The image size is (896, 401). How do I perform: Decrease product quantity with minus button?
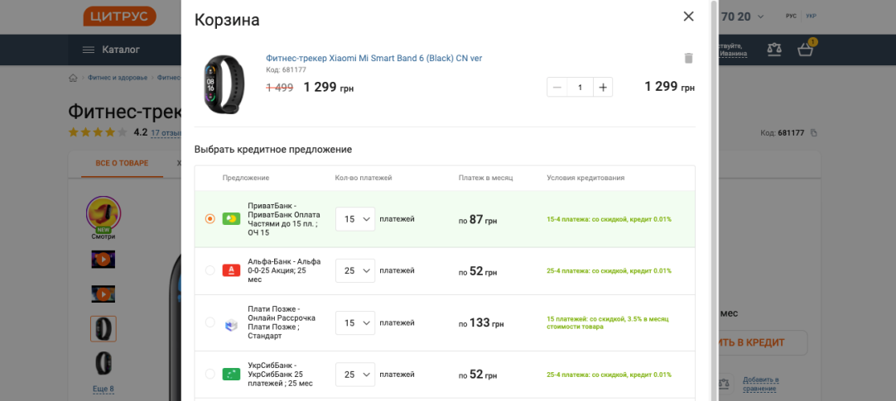tap(557, 88)
